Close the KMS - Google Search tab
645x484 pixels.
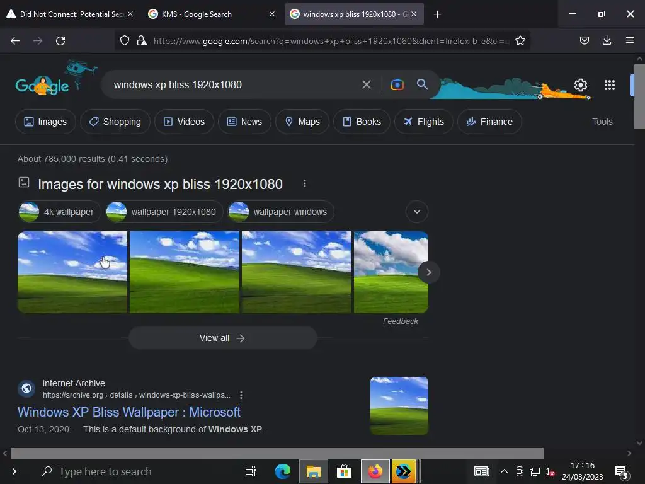point(272,14)
